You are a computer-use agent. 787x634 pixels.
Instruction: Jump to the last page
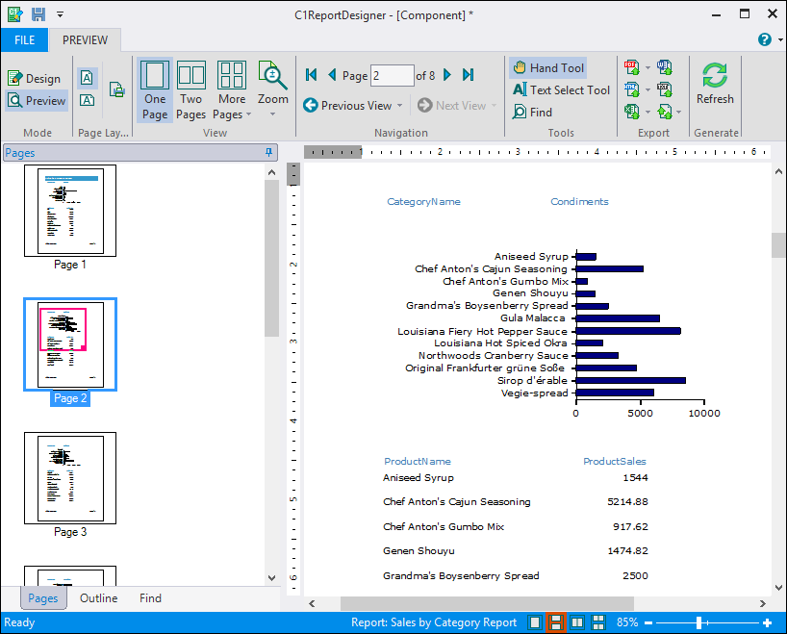pos(469,75)
